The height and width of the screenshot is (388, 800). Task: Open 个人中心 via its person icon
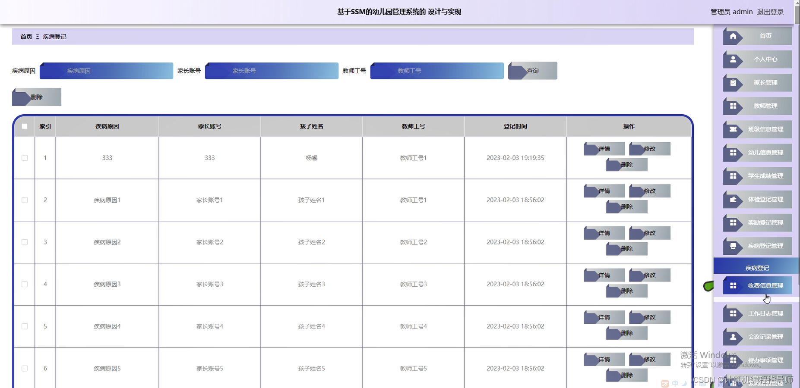733,59
